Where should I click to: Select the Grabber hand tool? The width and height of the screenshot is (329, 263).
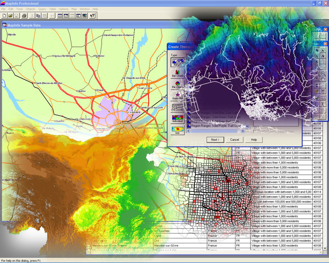pos(323,79)
